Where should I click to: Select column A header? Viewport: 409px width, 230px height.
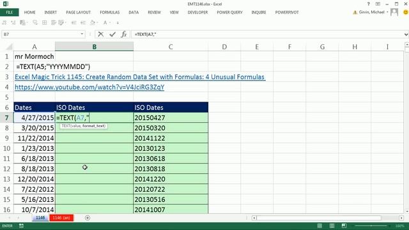[x=35, y=47]
